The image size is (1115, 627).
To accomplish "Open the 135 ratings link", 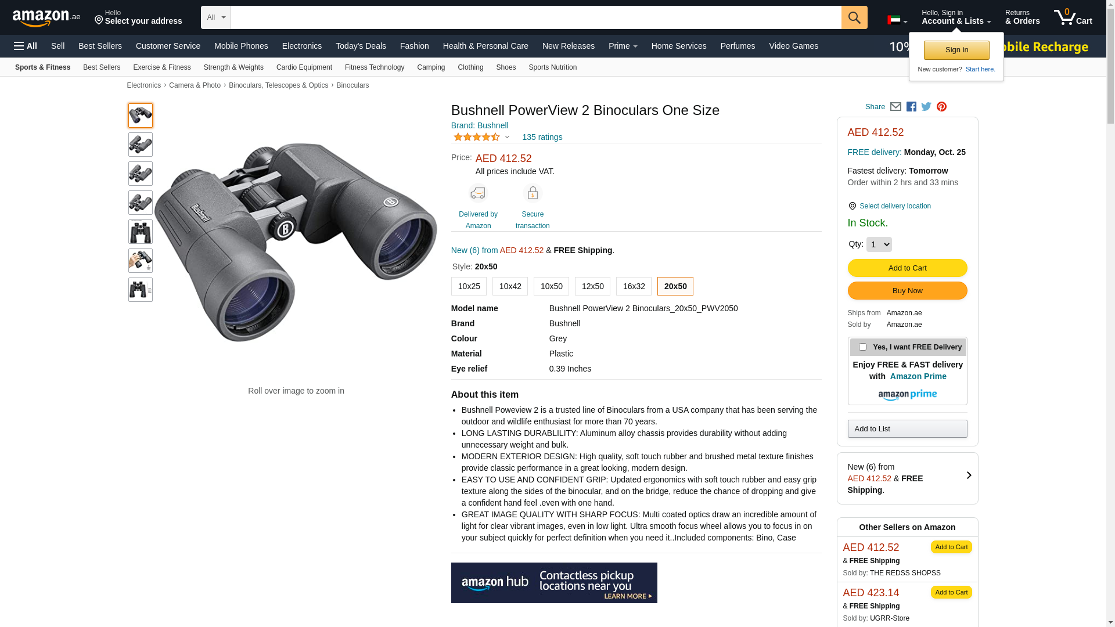I will coord(542,137).
